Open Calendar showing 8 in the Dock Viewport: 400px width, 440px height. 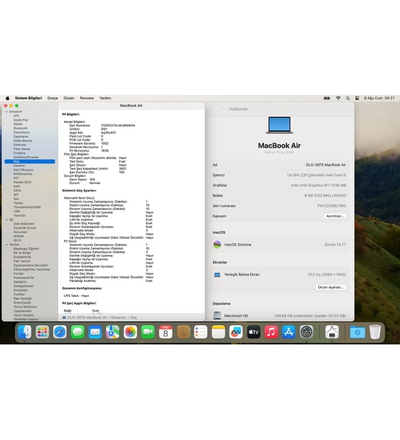[x=166, y=332]
